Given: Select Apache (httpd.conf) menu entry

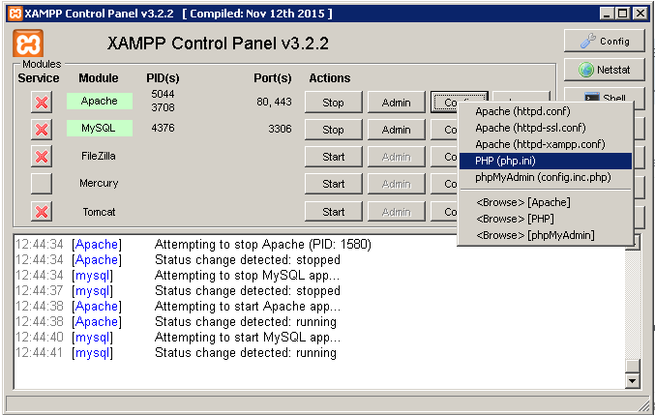Looking at the screenshot, I should click(545, 111).
